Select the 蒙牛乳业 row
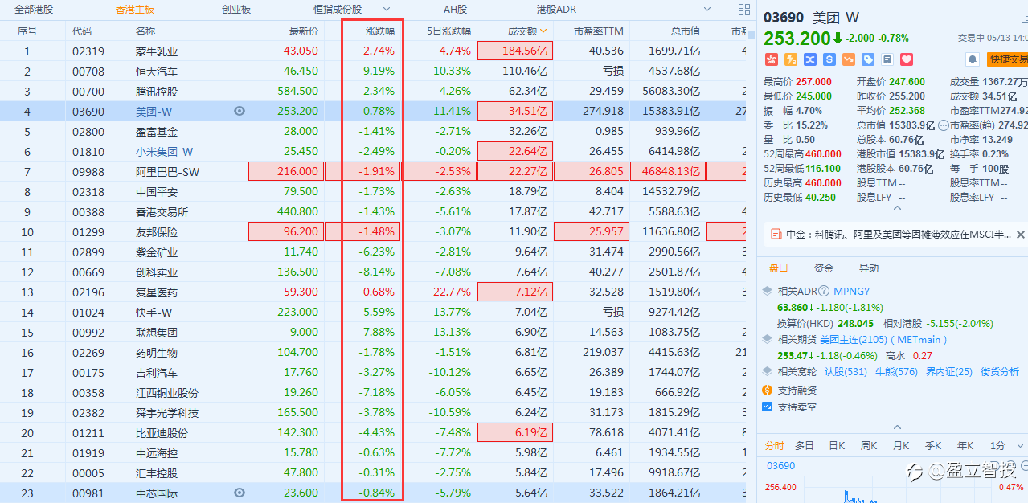The width and height of the screenshot is (1028, 503). click(374, 51)
